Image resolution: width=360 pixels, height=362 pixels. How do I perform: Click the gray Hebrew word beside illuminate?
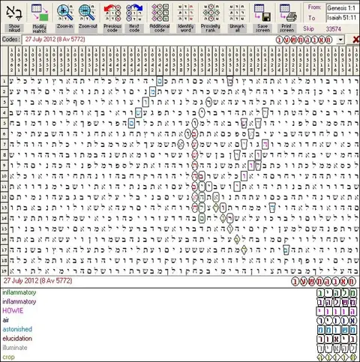click(337, 349)
